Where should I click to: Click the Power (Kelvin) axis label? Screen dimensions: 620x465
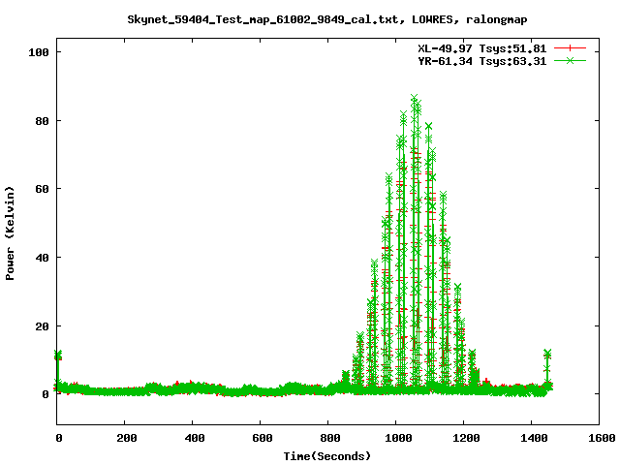(x=10, y=233)
